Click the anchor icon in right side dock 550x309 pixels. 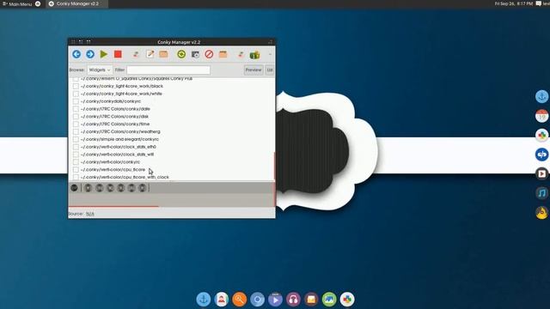541,96
